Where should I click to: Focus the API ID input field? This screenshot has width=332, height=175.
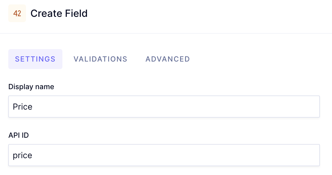point(164,155)
